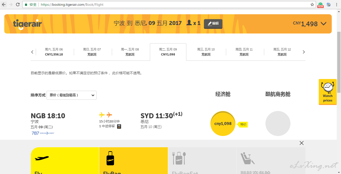Click the 宁波 origin in header

click(x=119, y=23)
